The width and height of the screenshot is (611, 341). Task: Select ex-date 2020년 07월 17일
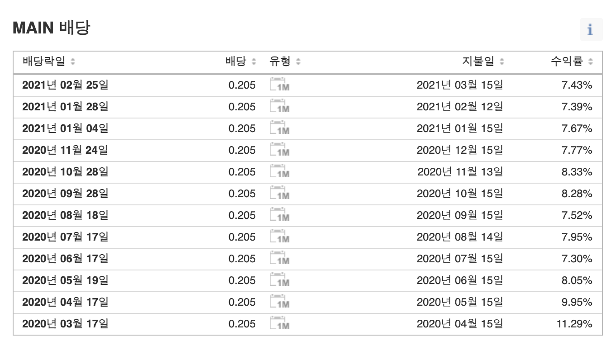click(x=65, y=237)
